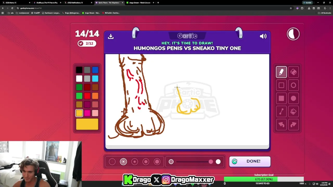Click the round timer clock icon
The width and height of the screenshot is (333, 187).
click(x=293, y=34)
